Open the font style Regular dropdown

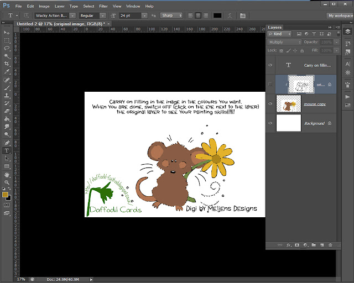click(102, 15)
